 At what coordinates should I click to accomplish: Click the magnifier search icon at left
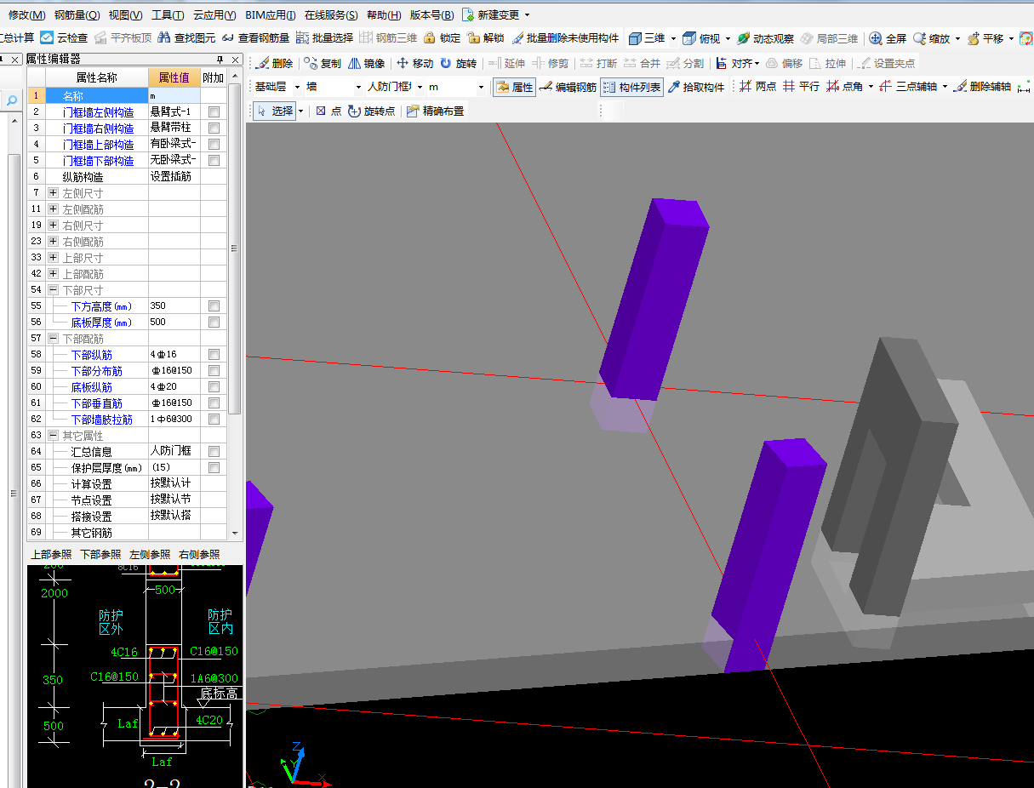12,100
